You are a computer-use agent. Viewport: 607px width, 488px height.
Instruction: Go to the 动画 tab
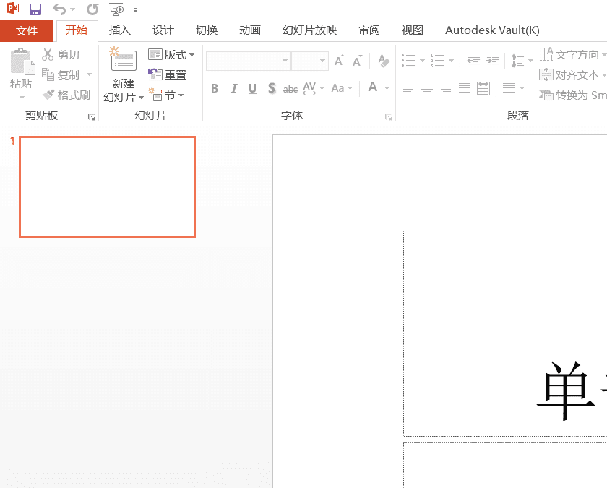point(250,30)
